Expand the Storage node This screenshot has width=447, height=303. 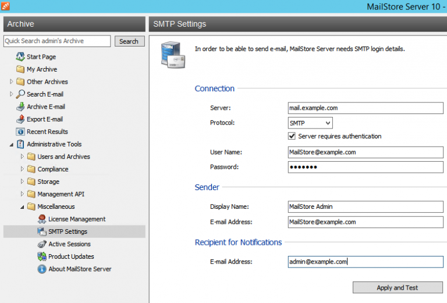click(22, 181)
